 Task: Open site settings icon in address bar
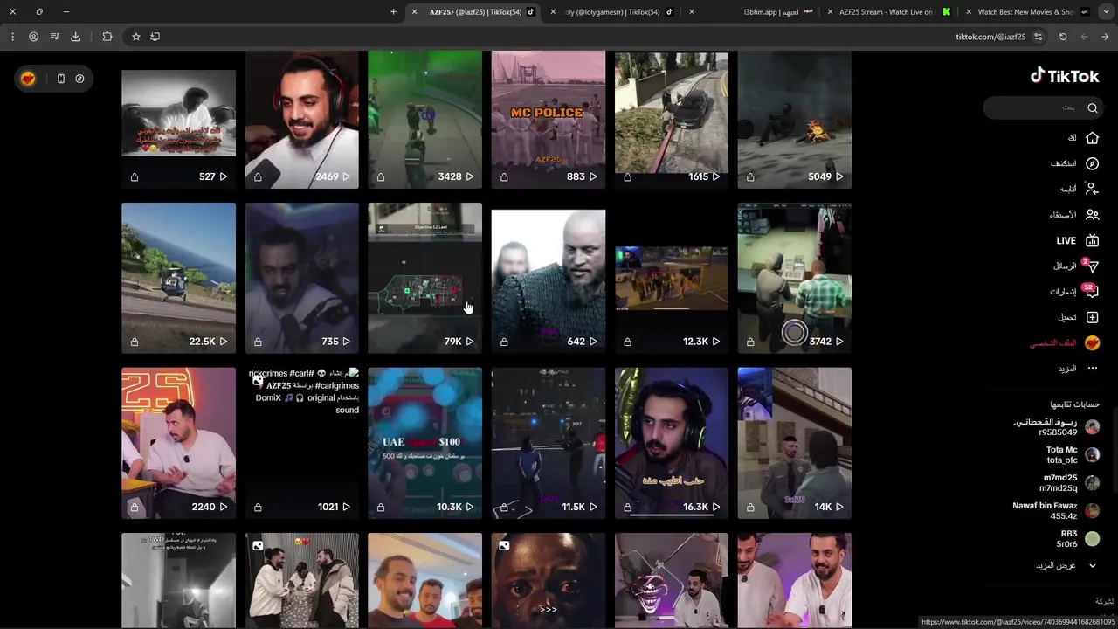[x=1038, y=37]
